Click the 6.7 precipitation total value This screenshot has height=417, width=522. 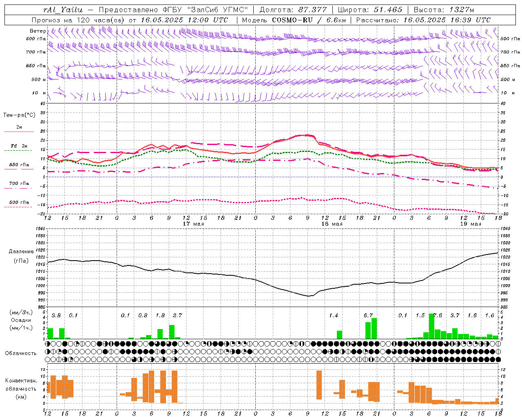click(x=368, y=316)
